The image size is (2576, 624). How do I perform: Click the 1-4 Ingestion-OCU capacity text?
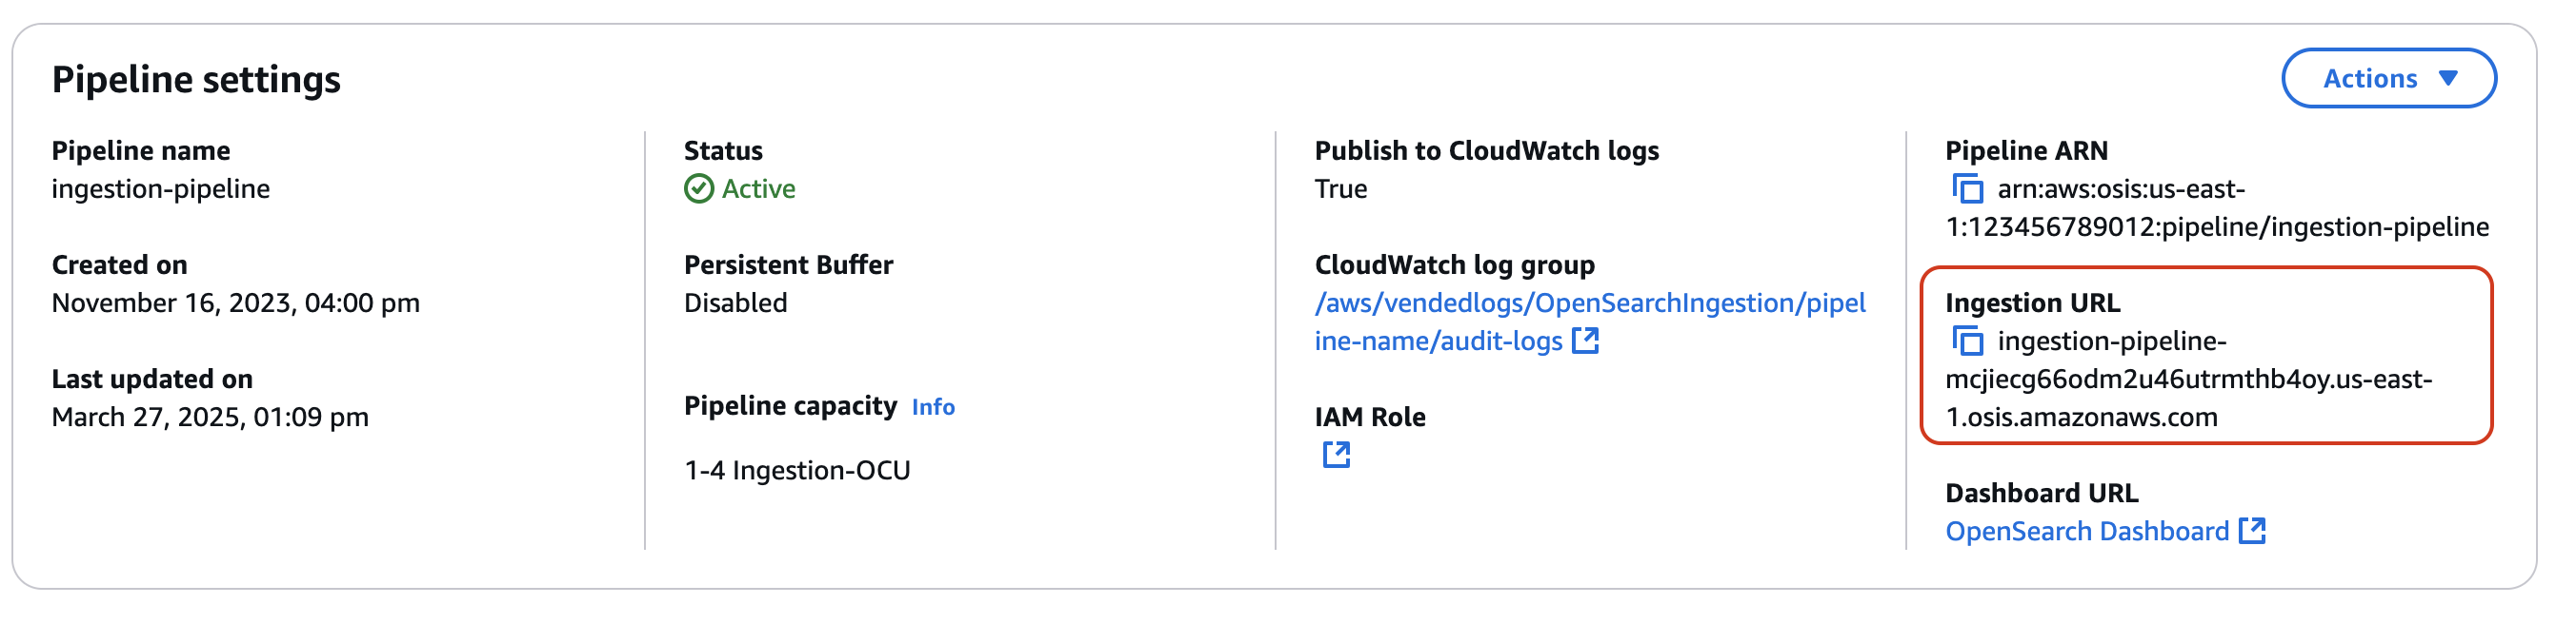pos(797,469)
